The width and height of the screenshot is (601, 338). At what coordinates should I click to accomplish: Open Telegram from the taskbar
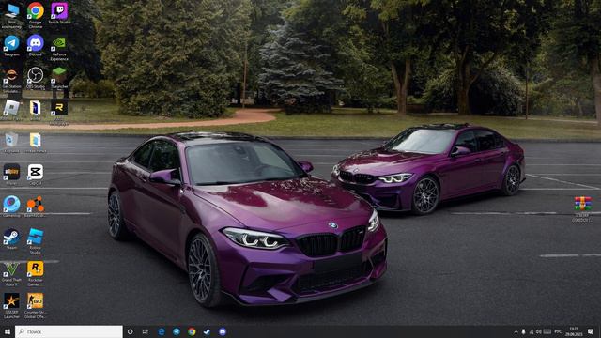[x=177, y=331]
